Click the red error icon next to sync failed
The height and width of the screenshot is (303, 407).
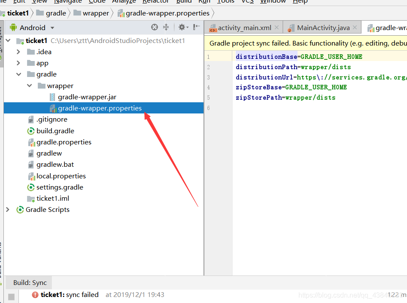tap(34, 295)
